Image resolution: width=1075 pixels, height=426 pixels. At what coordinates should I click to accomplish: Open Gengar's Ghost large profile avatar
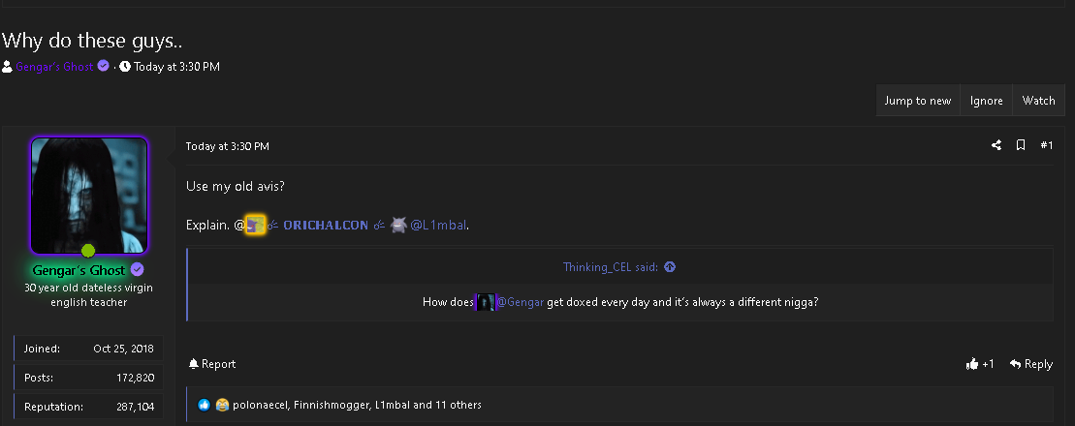pyautogui.click(x=89, y=196)
